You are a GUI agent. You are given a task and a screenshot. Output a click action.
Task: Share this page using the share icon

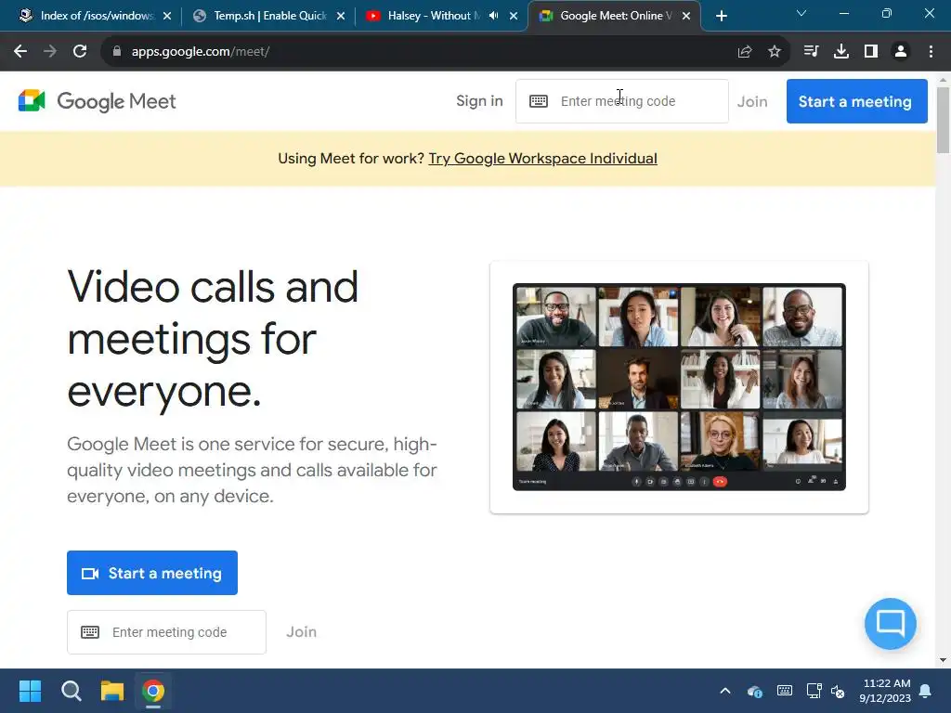click(745, 52)
